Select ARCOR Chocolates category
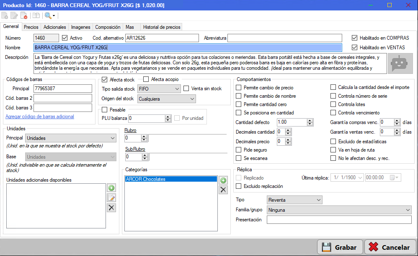The height and width of the screenshot is (256, 418). [170, 179]
